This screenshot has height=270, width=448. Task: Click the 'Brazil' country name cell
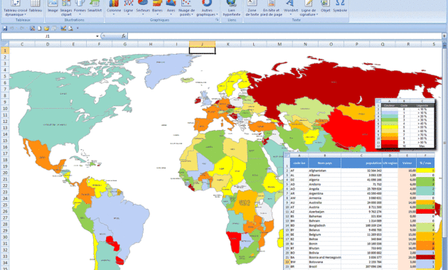click(324, 266)
